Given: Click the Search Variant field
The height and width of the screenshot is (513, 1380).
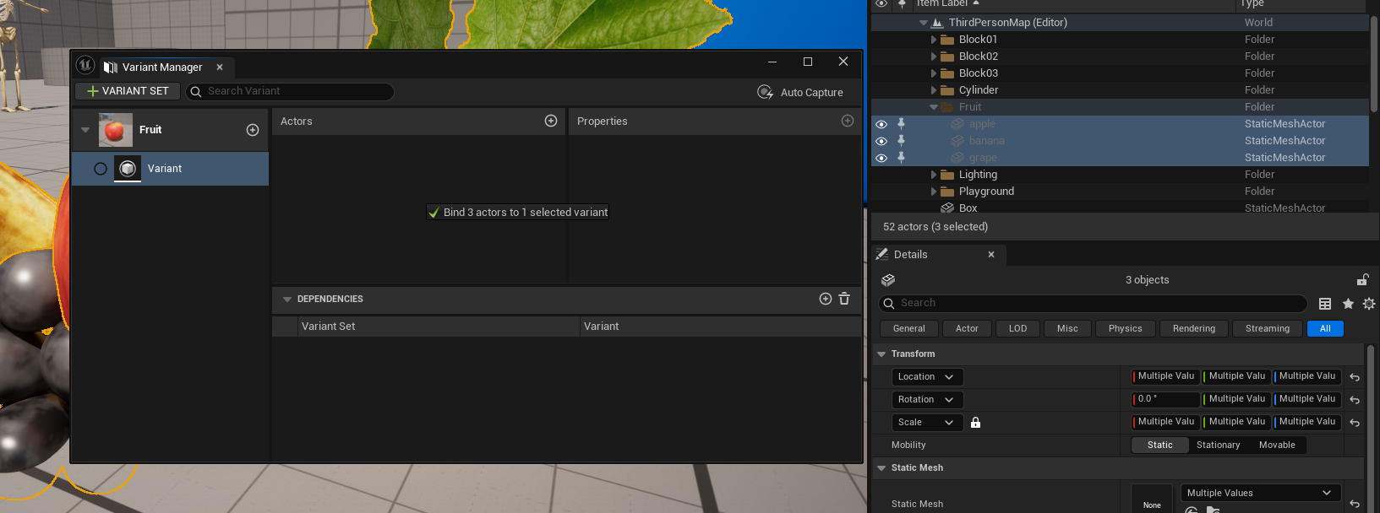Looking at the screenshot, I should tap(290, 91).
